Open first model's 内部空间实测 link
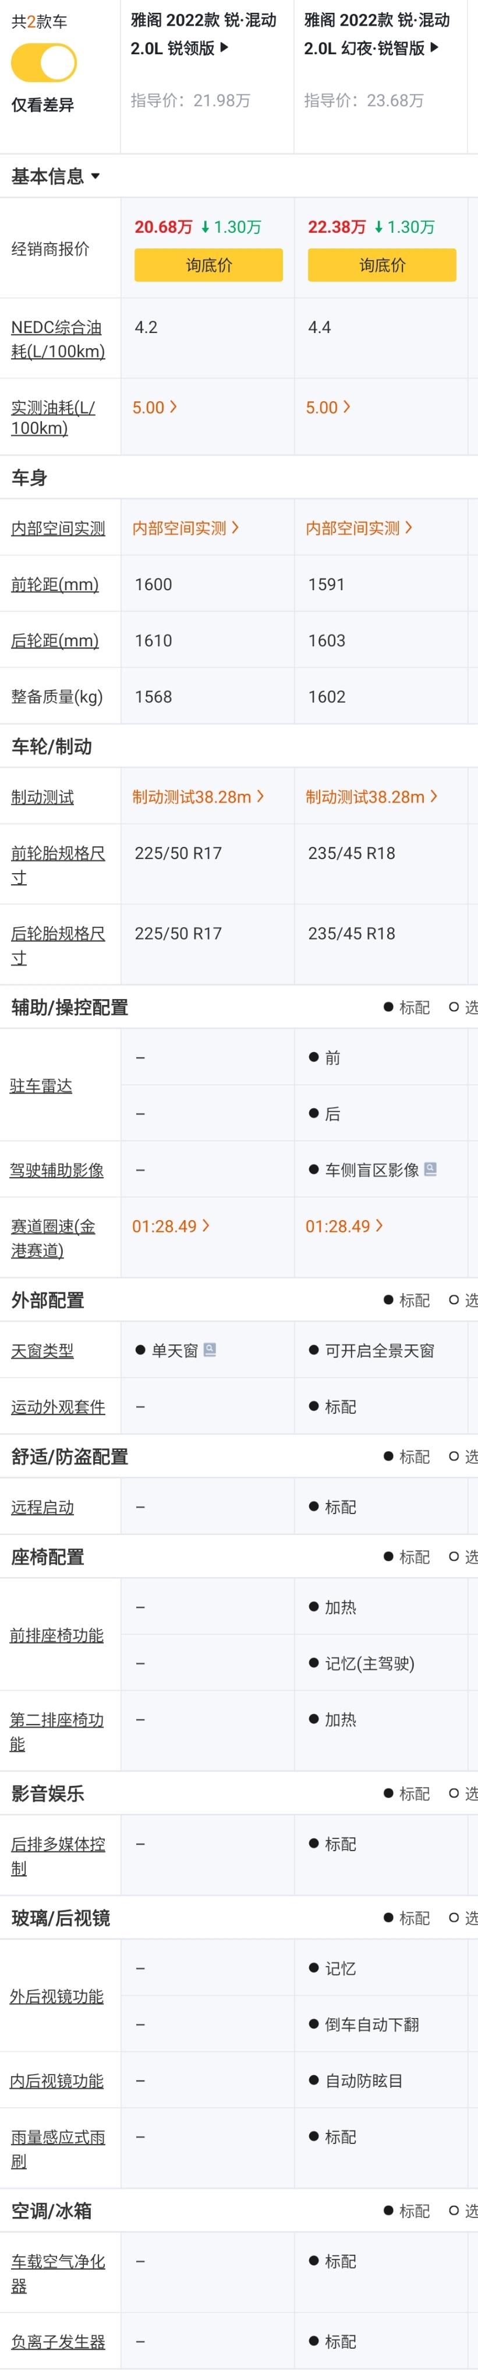 (x=186, y=528)
